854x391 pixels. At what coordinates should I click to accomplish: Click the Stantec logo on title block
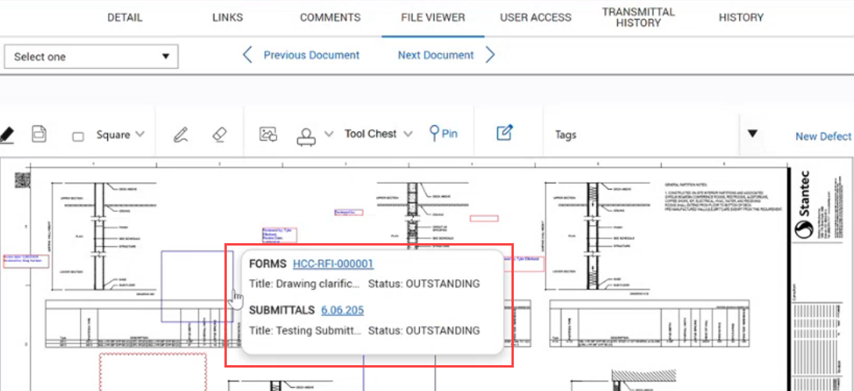(804, 205)
